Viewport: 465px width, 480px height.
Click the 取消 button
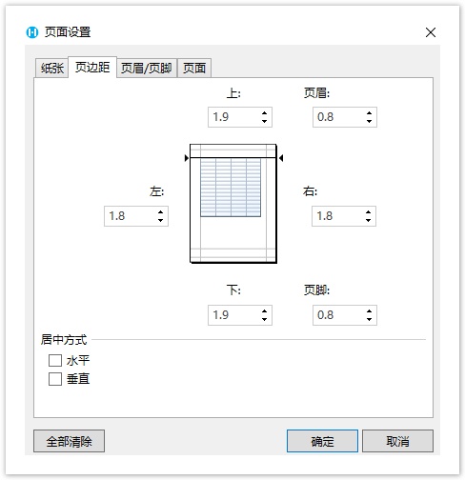(x=397, y=441)
